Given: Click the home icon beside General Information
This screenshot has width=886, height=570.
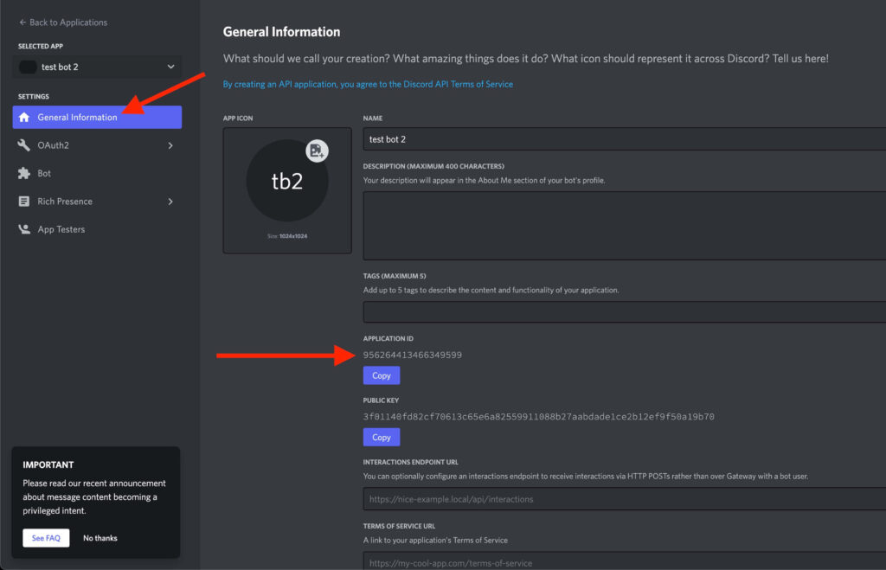Looking at the screenshot, I should (23, 117).
